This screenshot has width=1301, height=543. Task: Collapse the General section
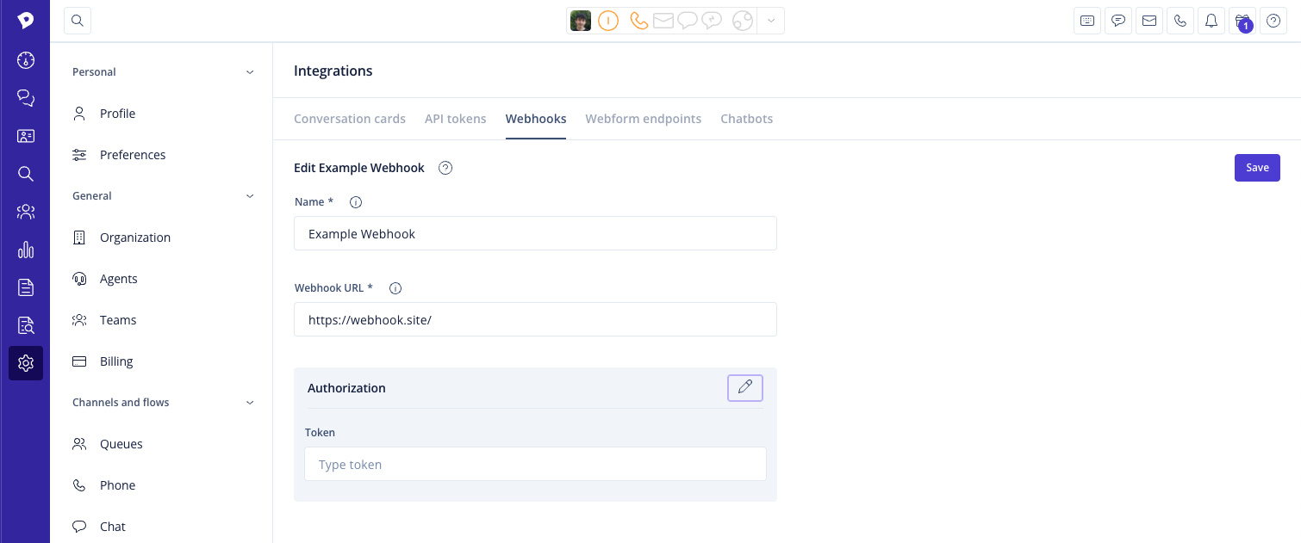click(x=250, y=196)
